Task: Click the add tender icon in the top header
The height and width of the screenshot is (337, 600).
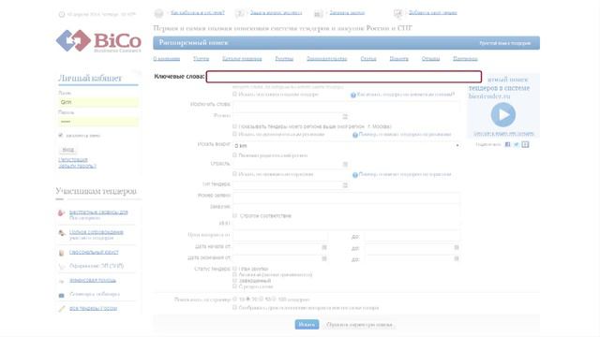Action: 397,14
